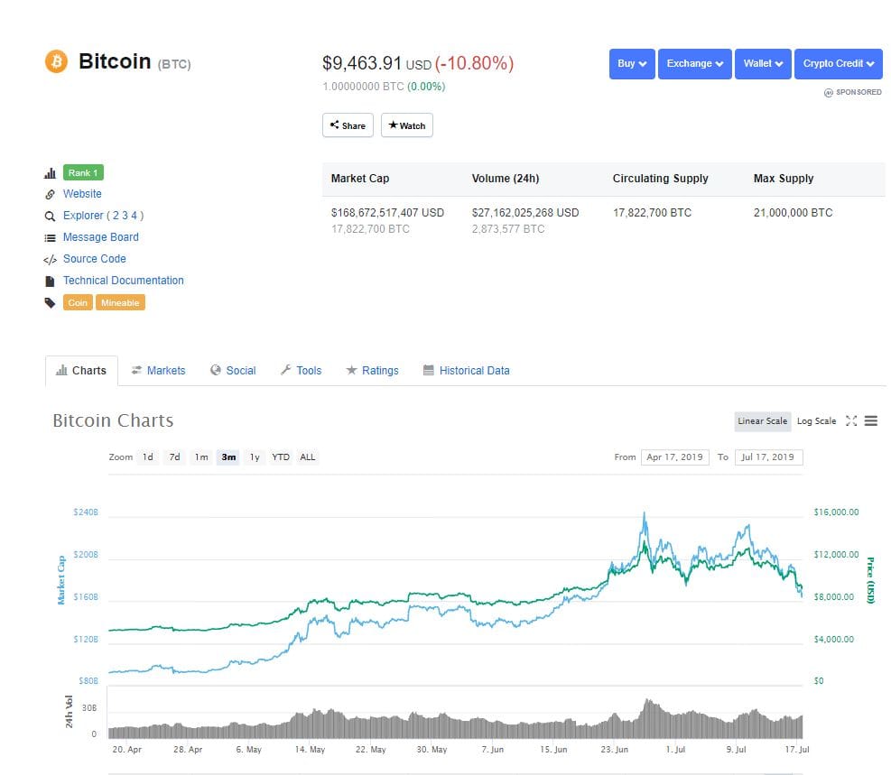Switch chart to Log Scale

(x=816, y=421)
